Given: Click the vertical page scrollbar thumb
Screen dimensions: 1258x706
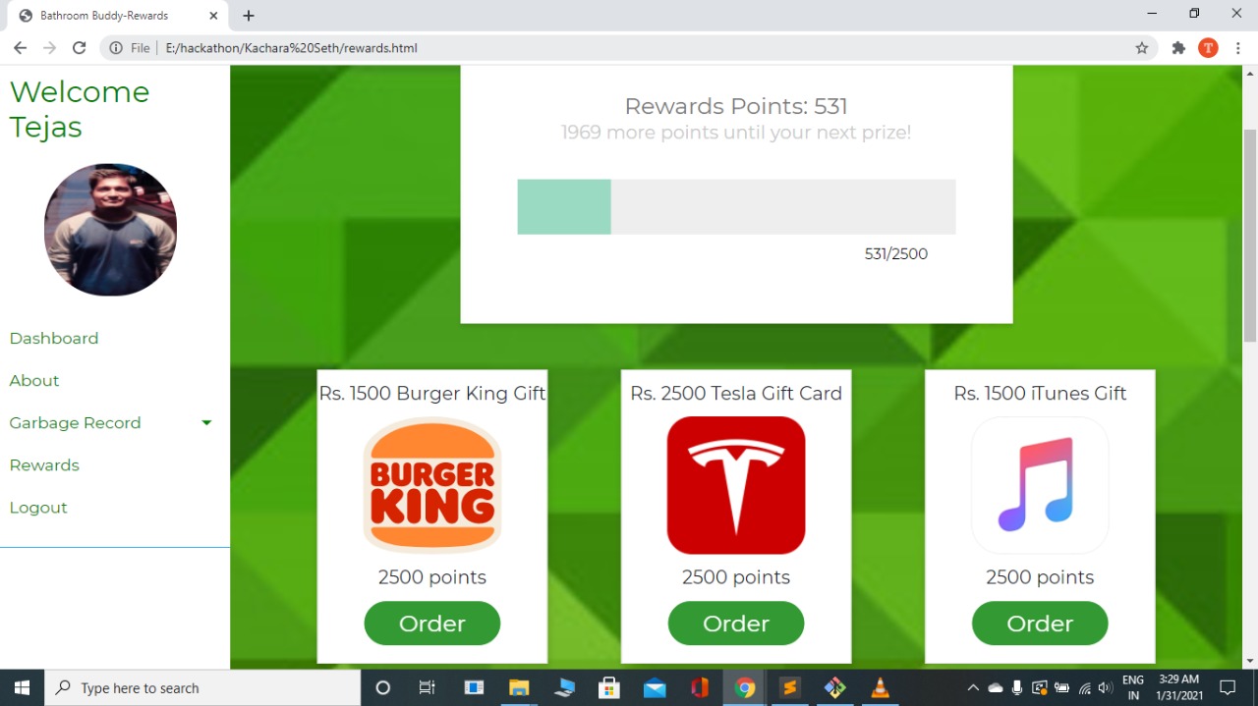Looking at the screenshot, I should 1250,235.
